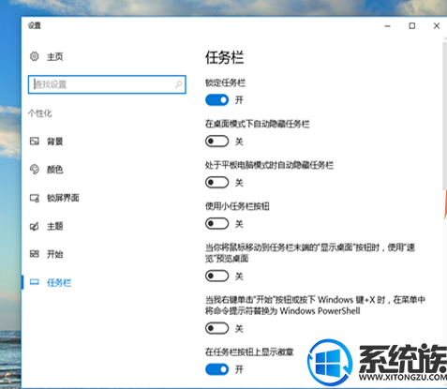Click the 锁定任务栏 label
Image resolution: width=447 pixels, height=389 pixels.
[x=225, y=82]
